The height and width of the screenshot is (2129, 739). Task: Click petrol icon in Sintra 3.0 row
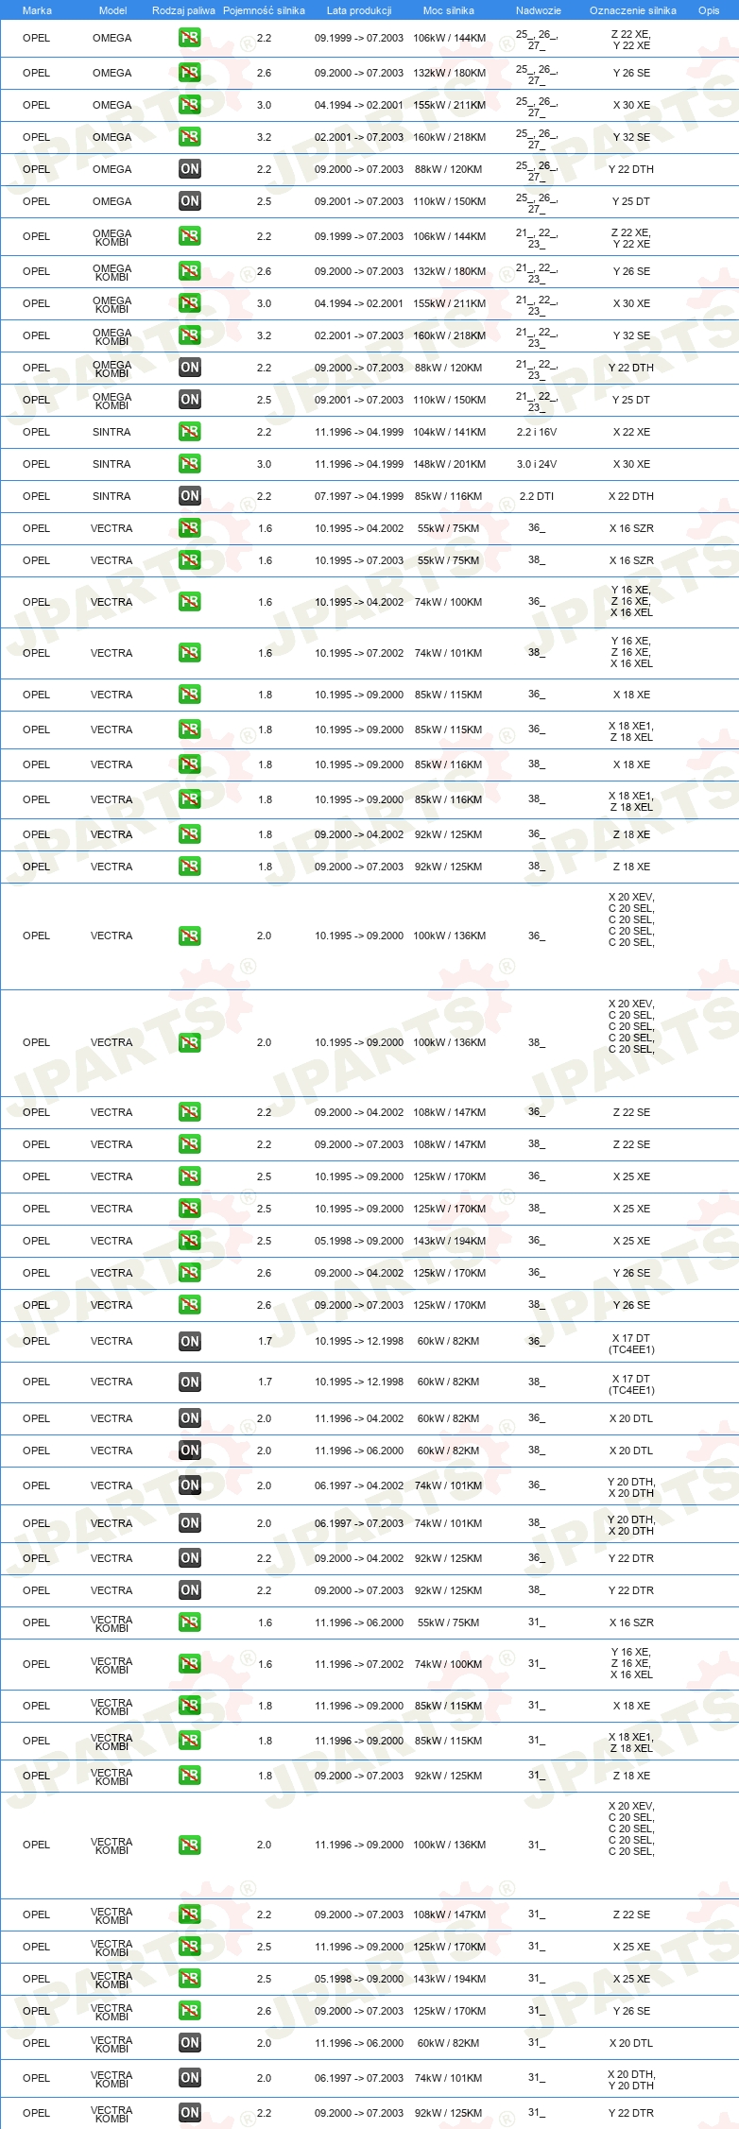coord(190,464)
